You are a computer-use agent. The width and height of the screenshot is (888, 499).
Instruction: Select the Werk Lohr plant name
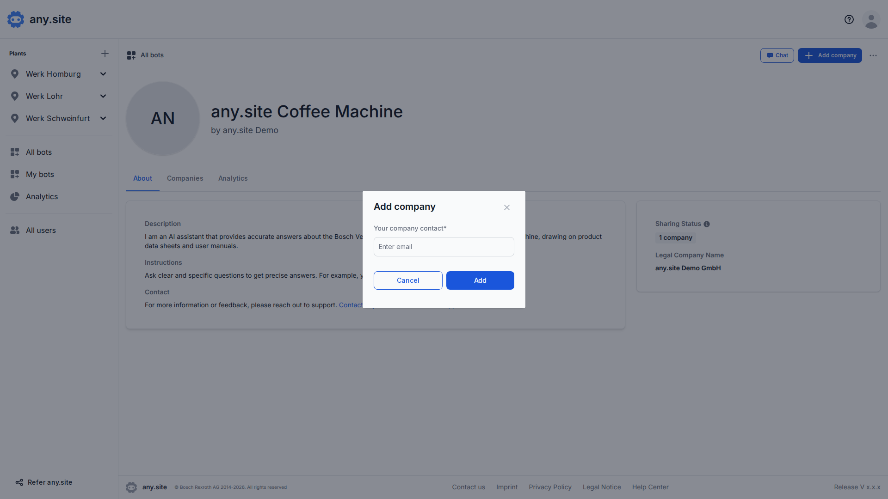[44, 96]
